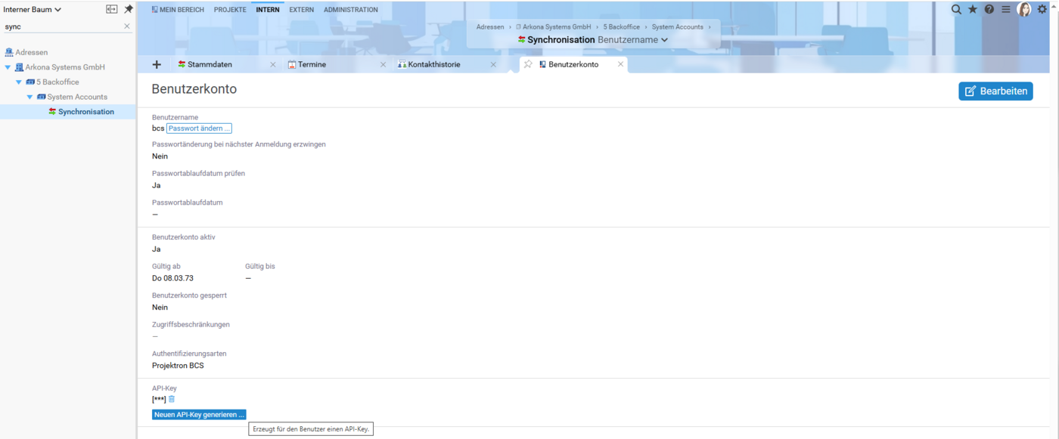Pin the tree sidebar with pin icon
The height and width of the screenshot is (439, 1059).
pos(128,10)
